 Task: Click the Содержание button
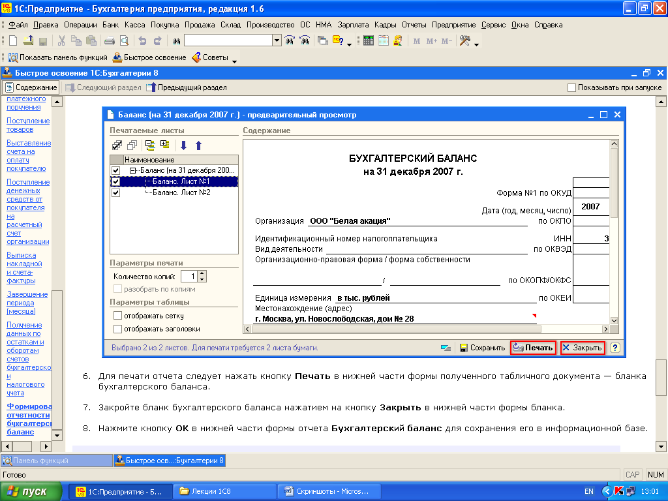pos(31,87)
